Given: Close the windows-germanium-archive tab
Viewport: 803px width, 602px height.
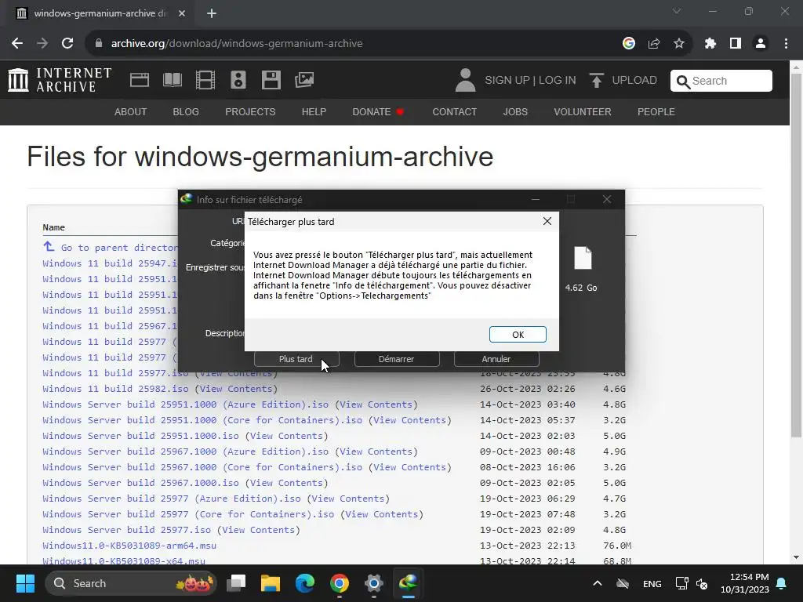Looking at the screenshot, I should (x=182, y=13).
